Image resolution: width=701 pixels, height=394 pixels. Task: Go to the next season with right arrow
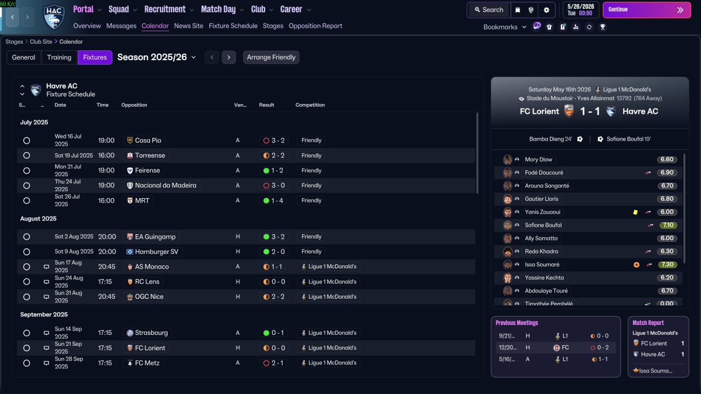[229, 57]
